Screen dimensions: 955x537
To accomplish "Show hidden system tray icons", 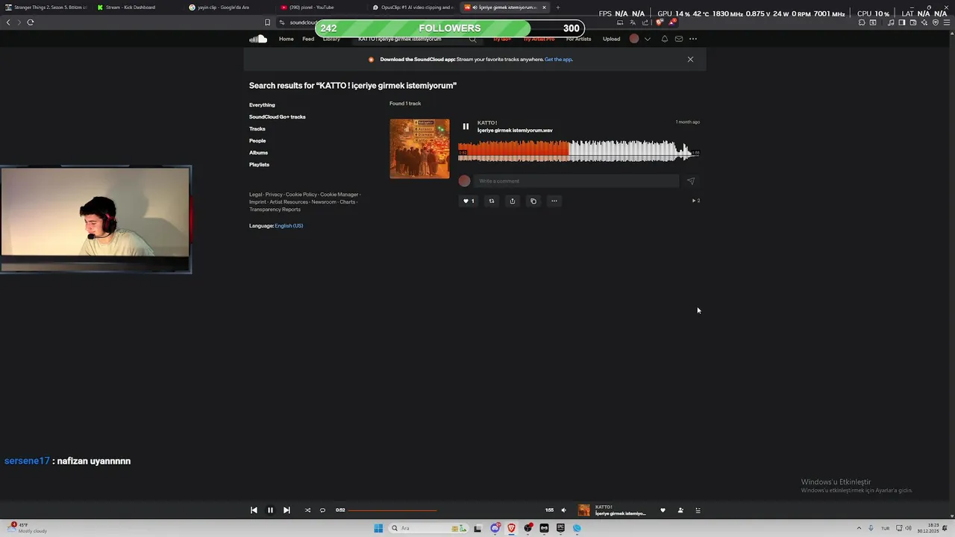I will (x=859, y=528).
